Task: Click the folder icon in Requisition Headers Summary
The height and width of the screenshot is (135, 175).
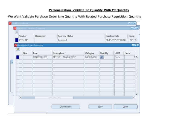Action: [x=17, y=32]
